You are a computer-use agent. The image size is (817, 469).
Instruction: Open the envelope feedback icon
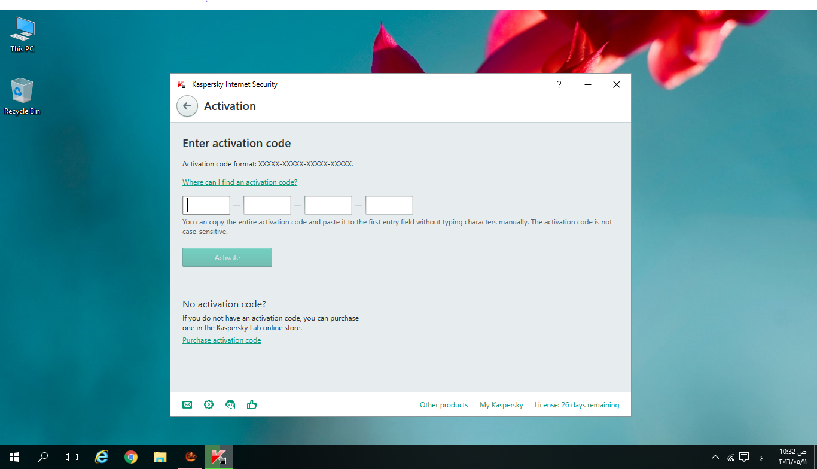pyautogui.click(x=187, y=405)
